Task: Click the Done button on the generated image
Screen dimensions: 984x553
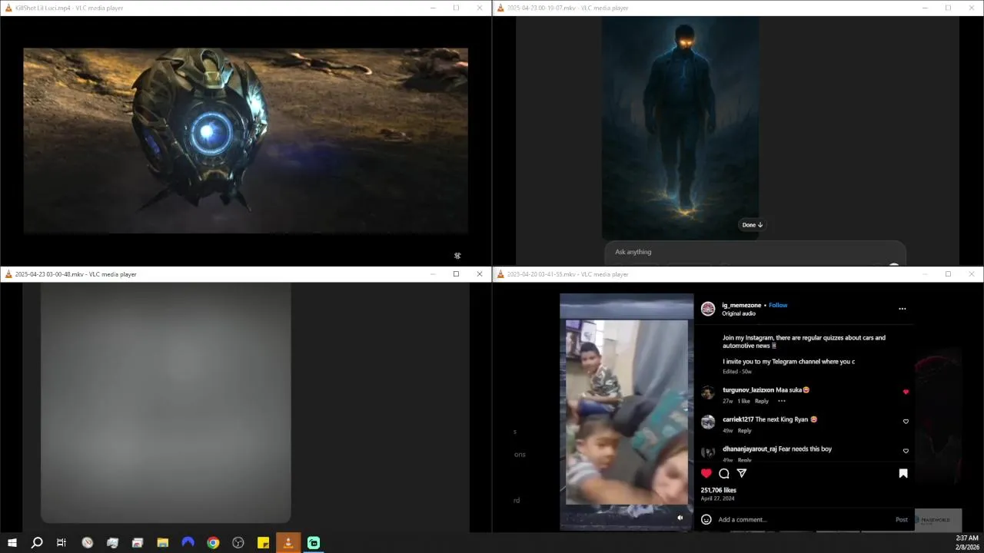Action: [752, 225]
